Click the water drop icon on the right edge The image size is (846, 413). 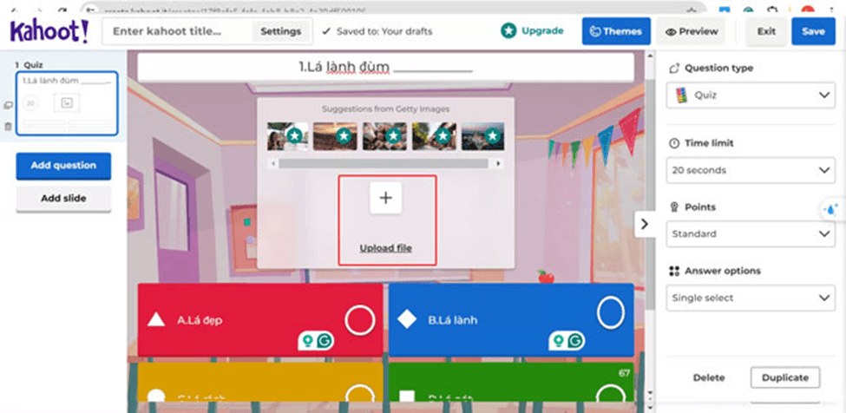(x=831, y=209)
